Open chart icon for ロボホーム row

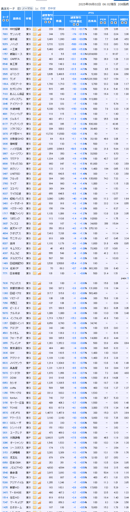[x=39, y=507]
